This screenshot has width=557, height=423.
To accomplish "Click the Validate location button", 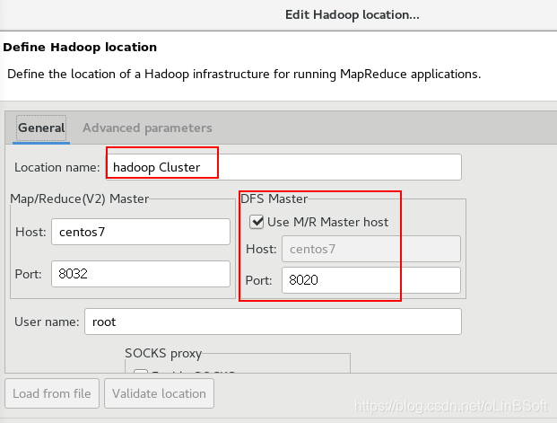I will 159,393.
